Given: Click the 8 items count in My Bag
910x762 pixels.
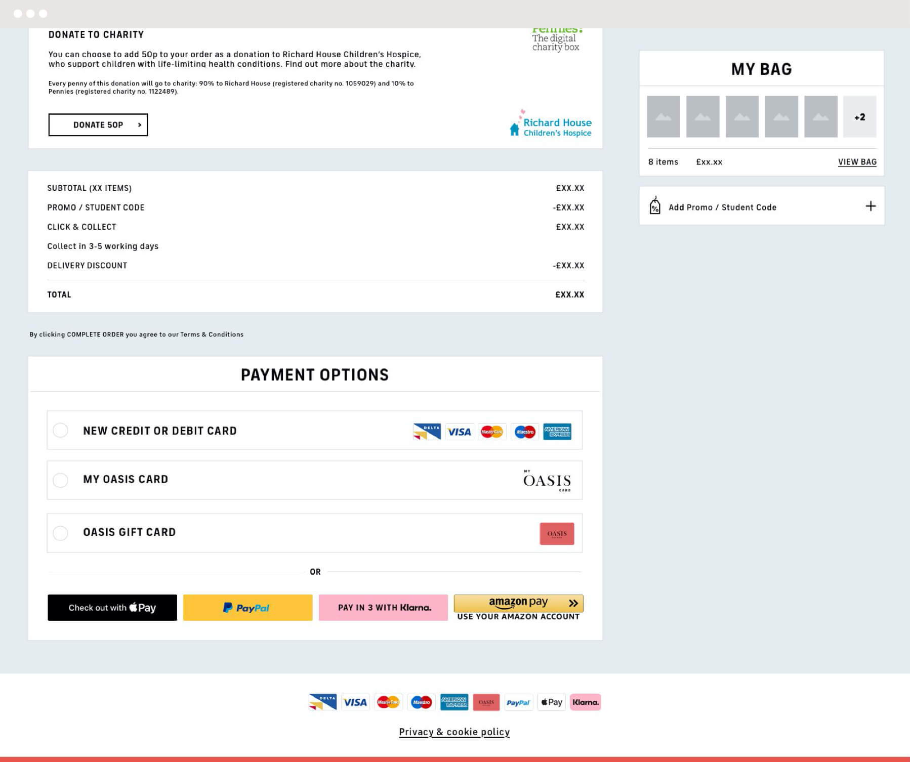Looking at the screenshot, I should pos(663,162).
